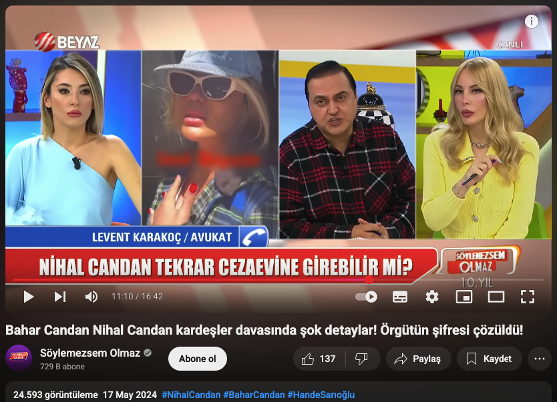Image resolution: width=557 pixels, height=402 pixels.
Task: Click the 729 B abone subscriber count
Action: pos(62,367)
